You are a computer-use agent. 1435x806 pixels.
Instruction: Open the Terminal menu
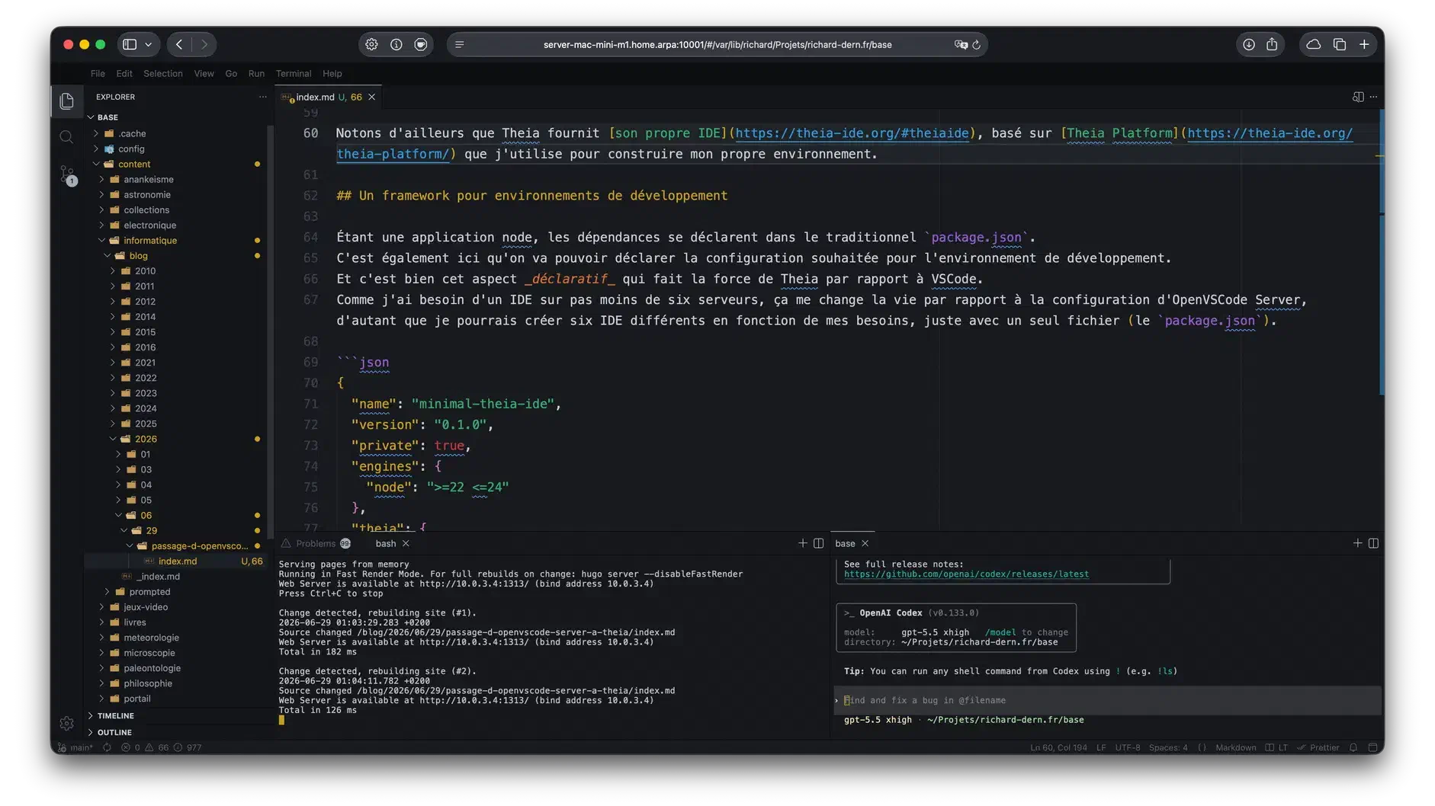pos(294,73)
